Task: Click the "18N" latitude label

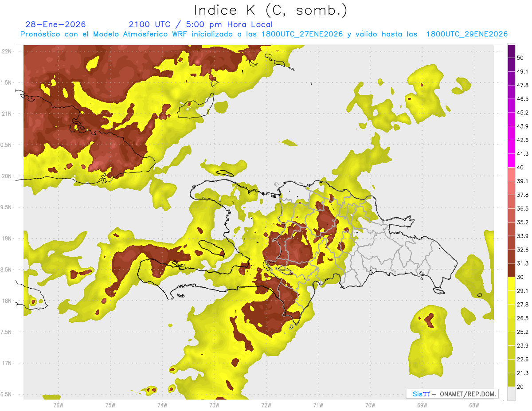Action: pos(8,301)
